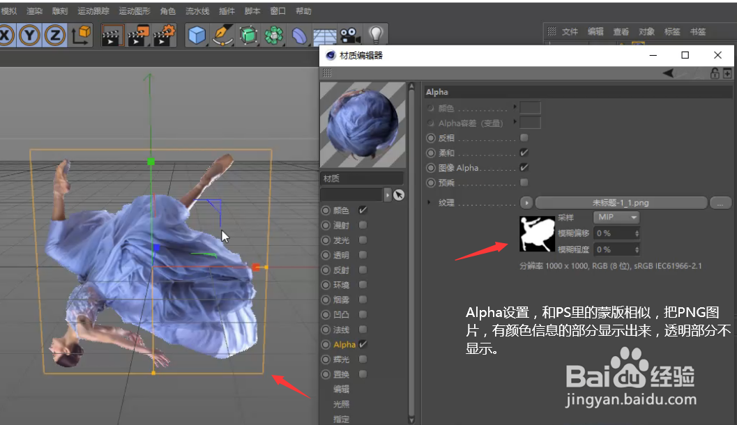This screenshot has height=425, width=737.
Task: Click the 模糊偏移 stepper arrows
Action: click(637, 233)
